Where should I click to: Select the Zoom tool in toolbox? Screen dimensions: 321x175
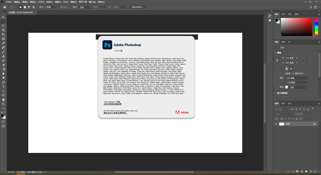(x=3, y=104)
